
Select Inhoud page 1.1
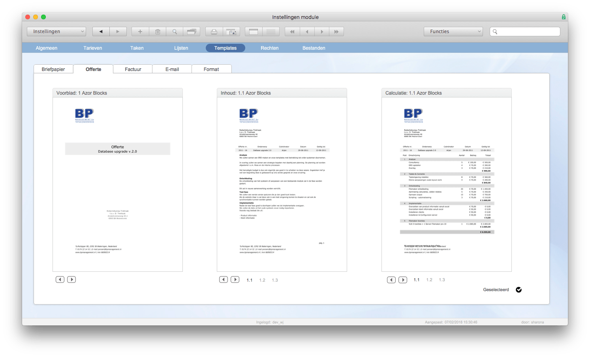click(x=250, y=280)
